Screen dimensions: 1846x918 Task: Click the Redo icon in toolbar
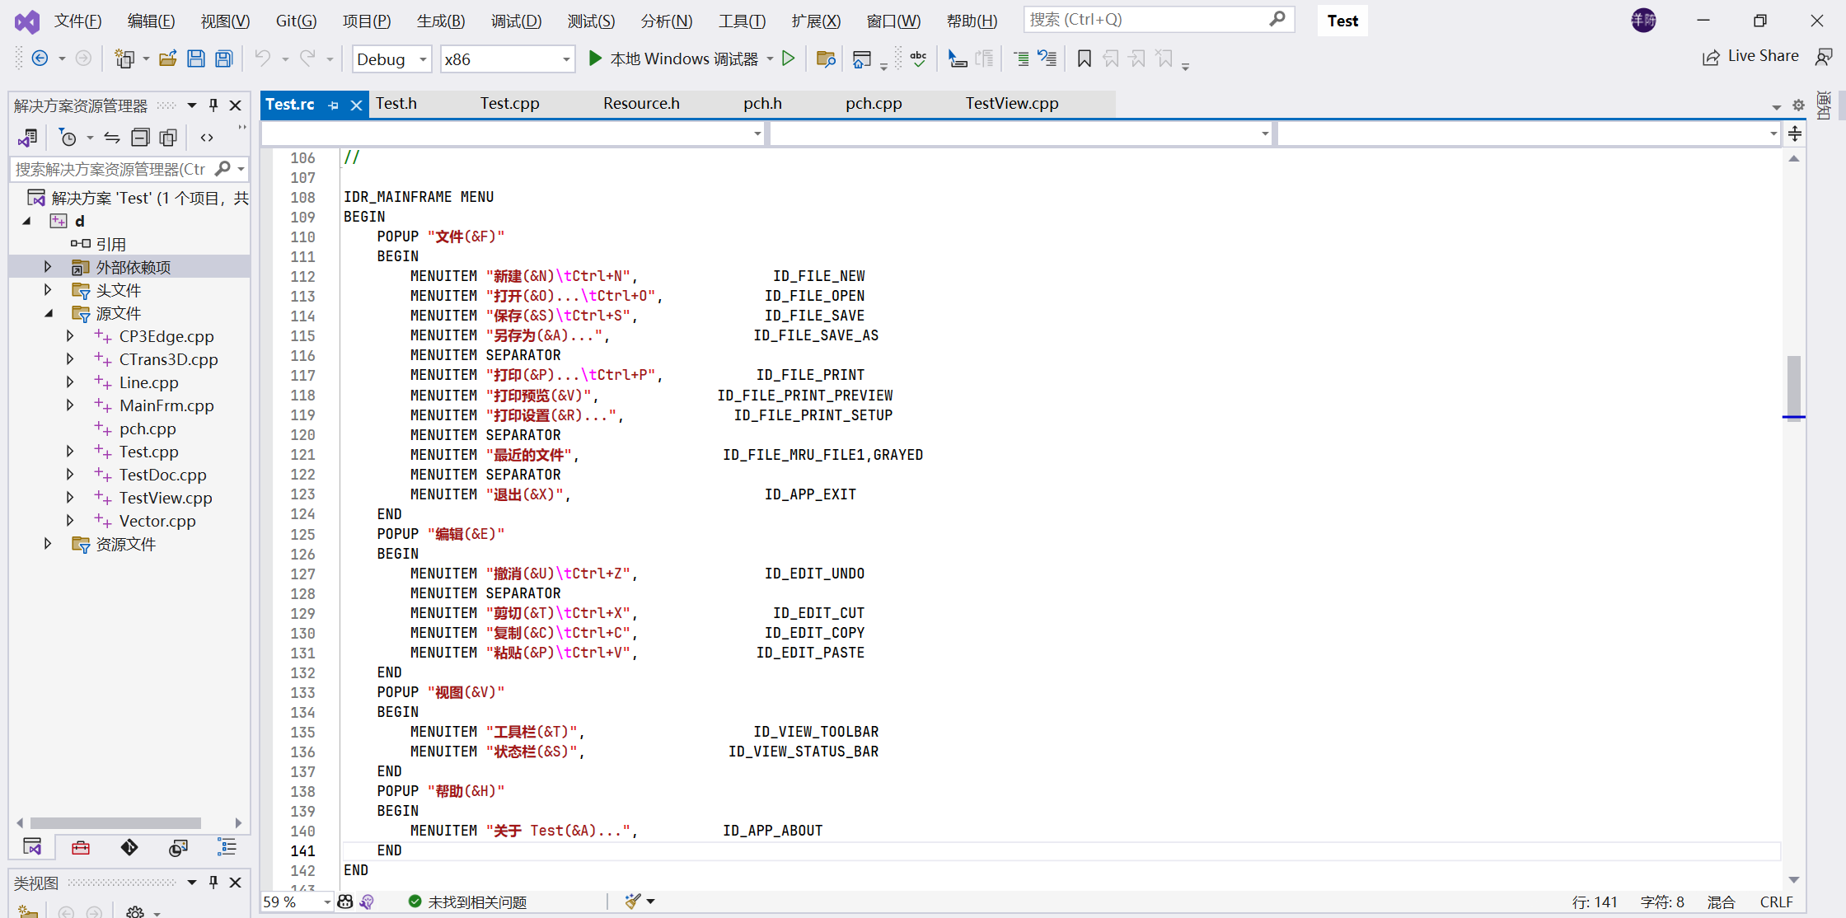point(305,57)
